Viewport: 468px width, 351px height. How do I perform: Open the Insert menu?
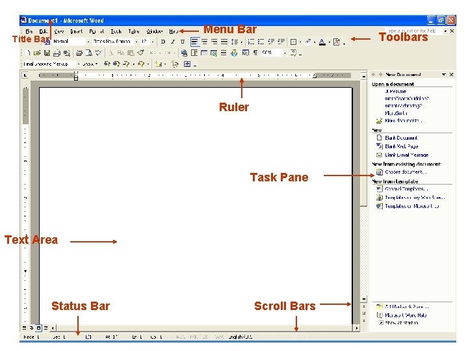(x=77, y=31)
